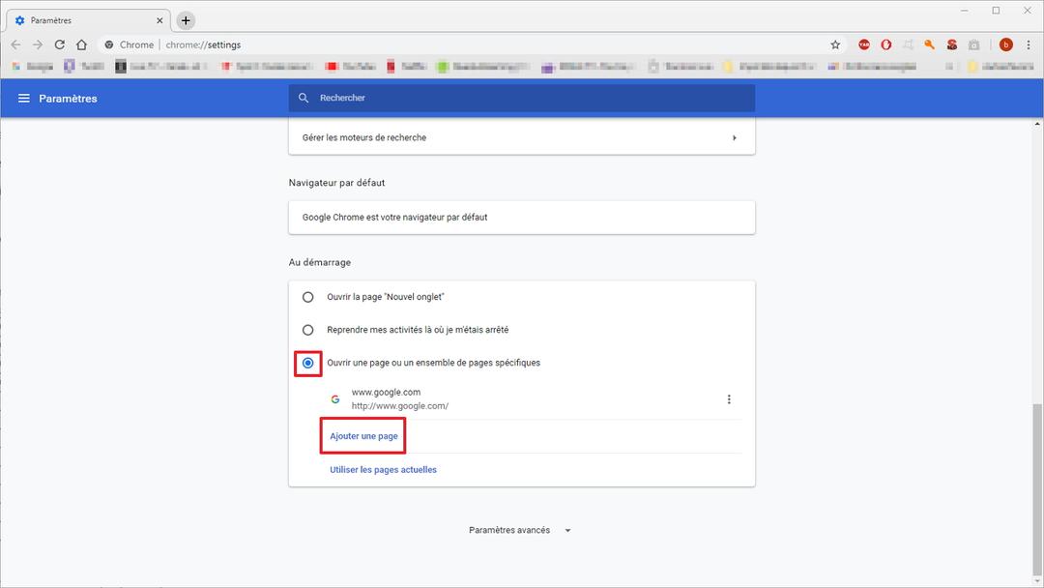Select "Ouvrir la page Nouvel onglet" radio button
This screenshot has height=588, width=1044.
(x=308, y=297)
